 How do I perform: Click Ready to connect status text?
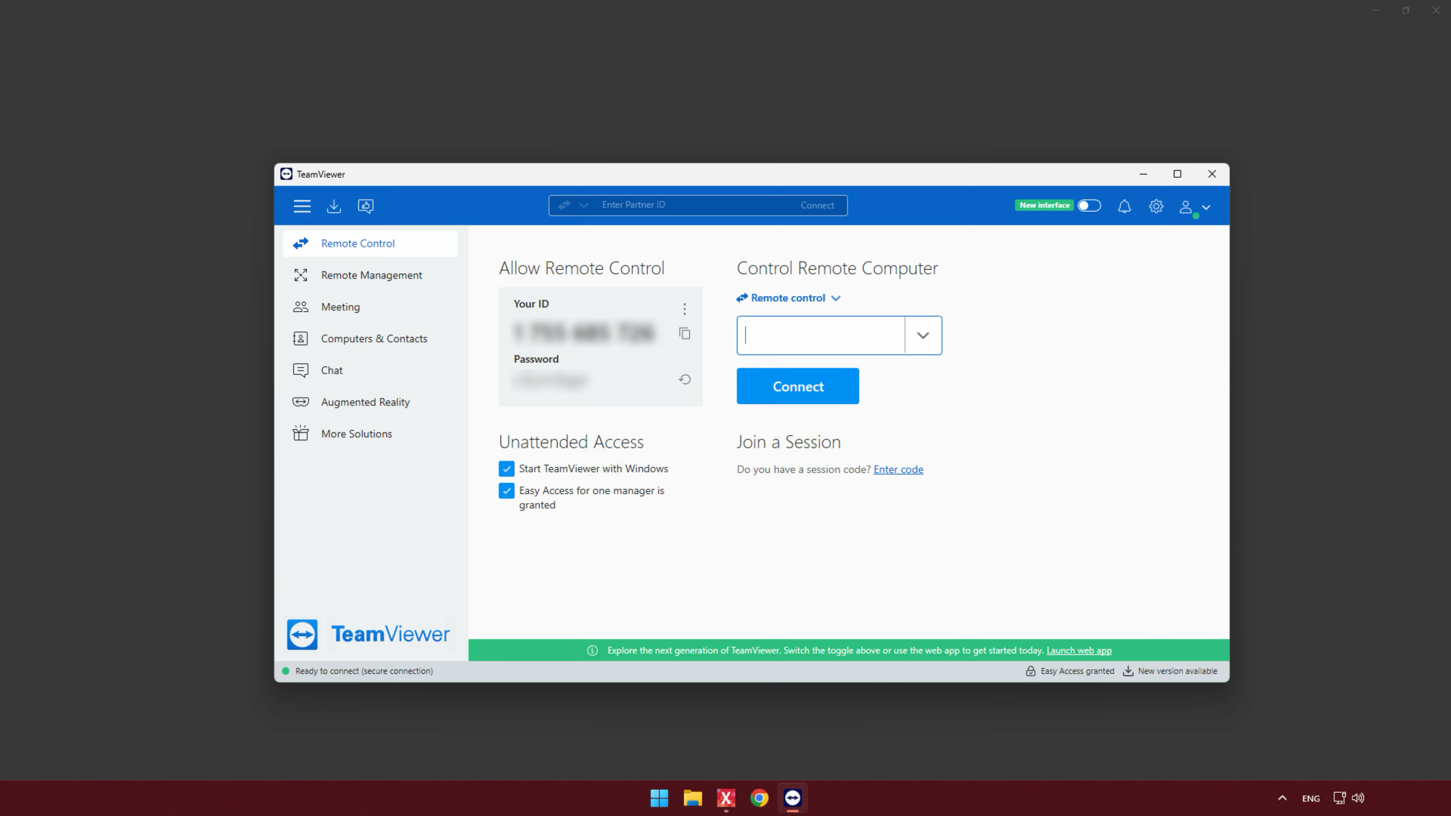(363, 672)
